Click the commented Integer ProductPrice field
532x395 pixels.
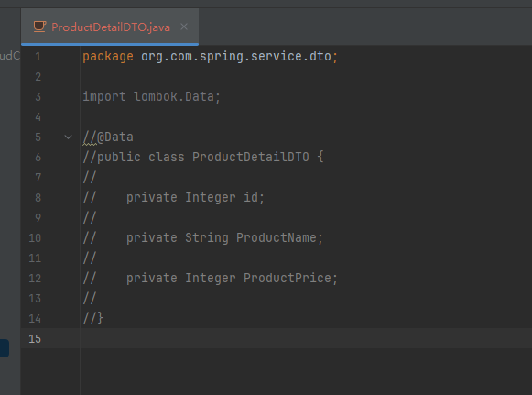[232, 279]
